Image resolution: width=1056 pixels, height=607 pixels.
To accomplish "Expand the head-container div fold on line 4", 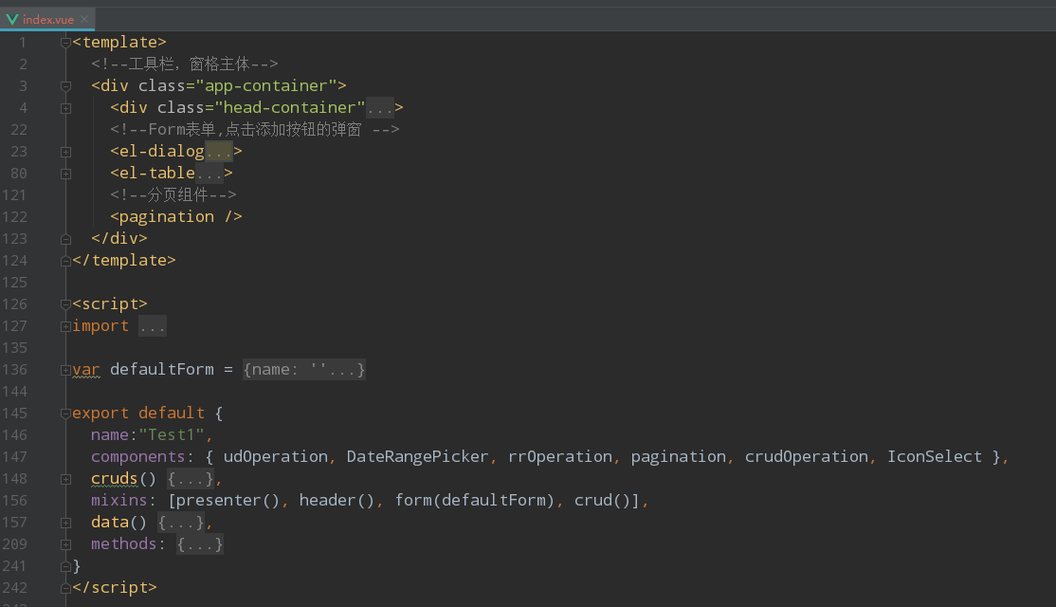I will [65, 108].
